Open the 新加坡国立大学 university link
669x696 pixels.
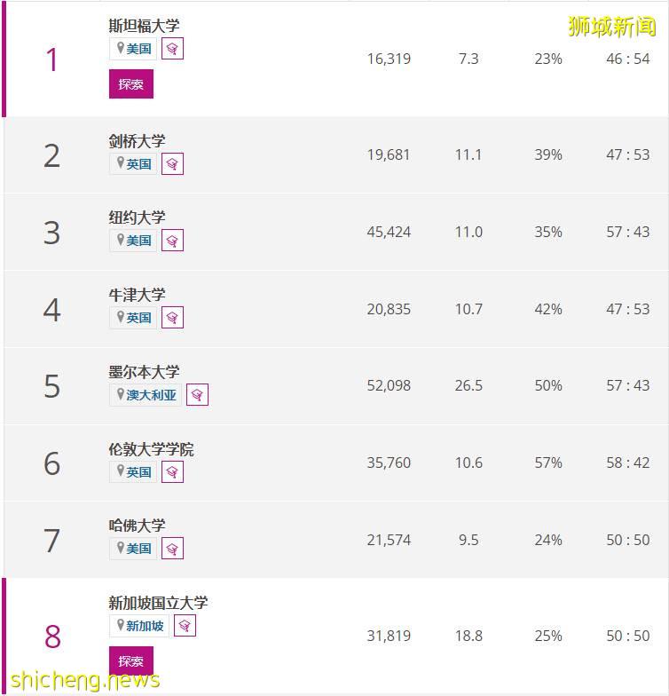(x=158, y=603)
